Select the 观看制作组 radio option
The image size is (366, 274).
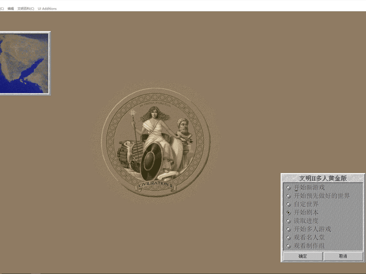click(x=289, y=246)
